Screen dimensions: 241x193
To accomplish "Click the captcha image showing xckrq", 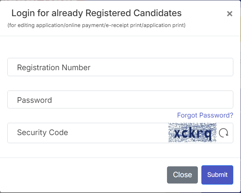I will [x=192, y=133].
